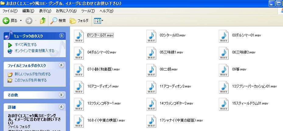
Task: Collapse the ミュージックのタスク panel
Action: pyautogui.click(x=61, y=36)
